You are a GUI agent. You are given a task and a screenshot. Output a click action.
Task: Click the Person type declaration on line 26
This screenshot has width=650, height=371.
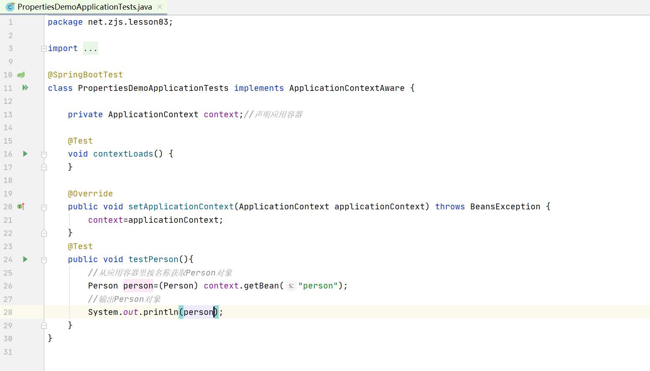[x=103, y=286]
